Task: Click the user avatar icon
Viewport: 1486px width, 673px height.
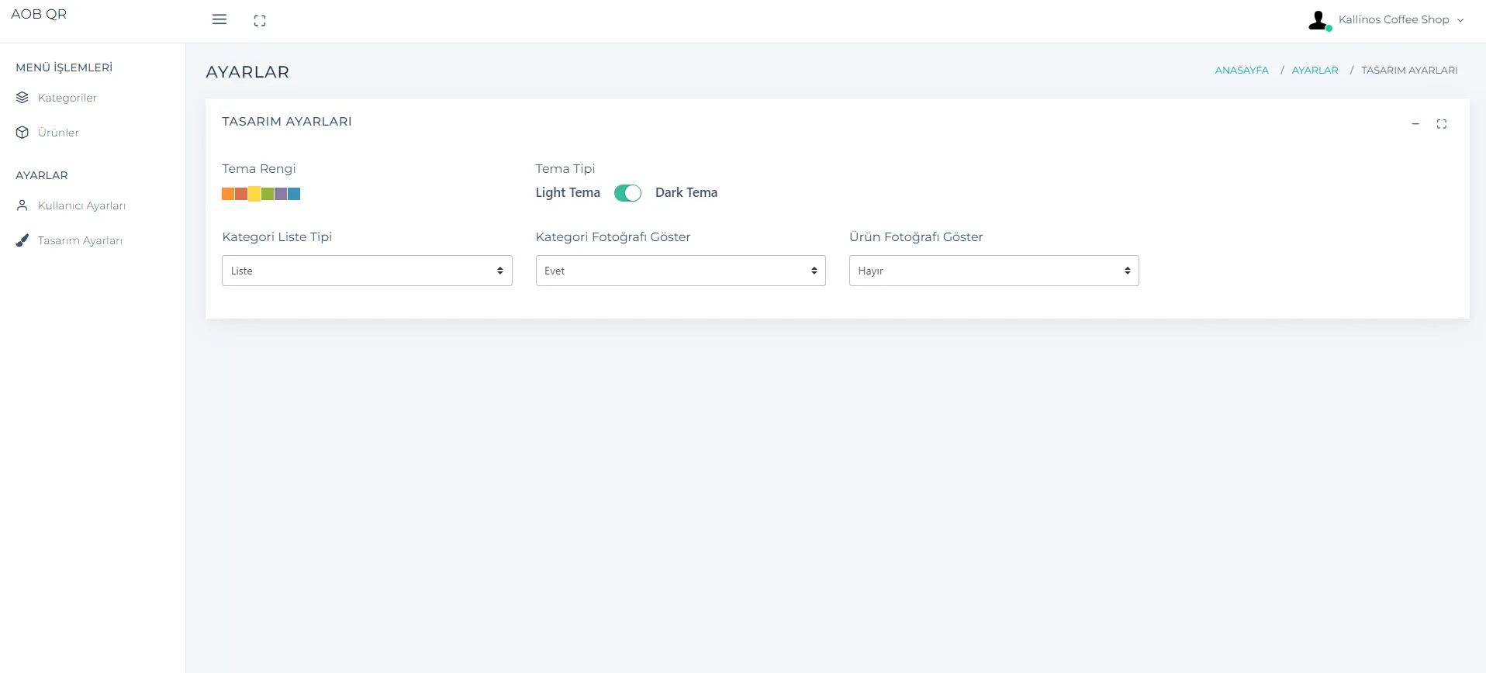Action: [1318, 20]
